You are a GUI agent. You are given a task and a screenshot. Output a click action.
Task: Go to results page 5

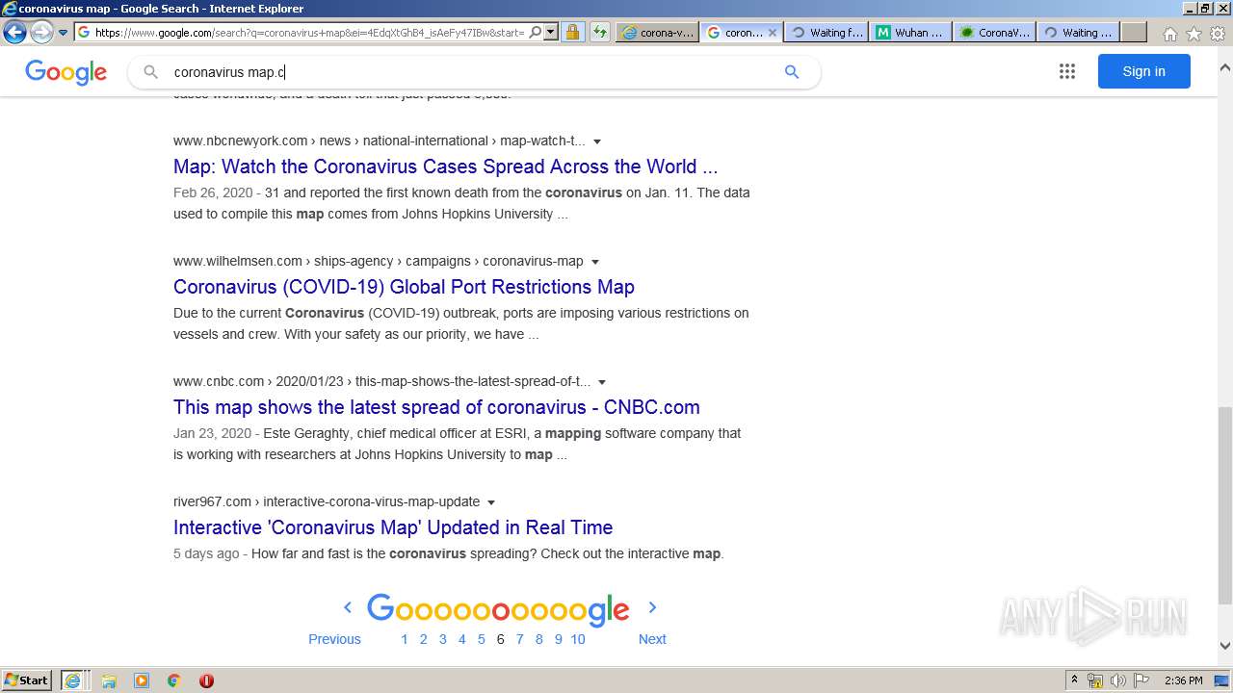482,639
